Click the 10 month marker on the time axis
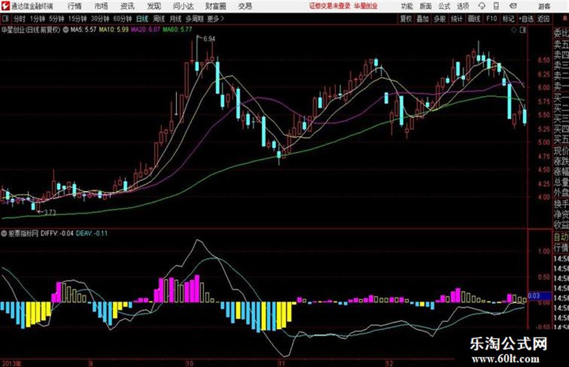569x367 pixels. [189, 363]
